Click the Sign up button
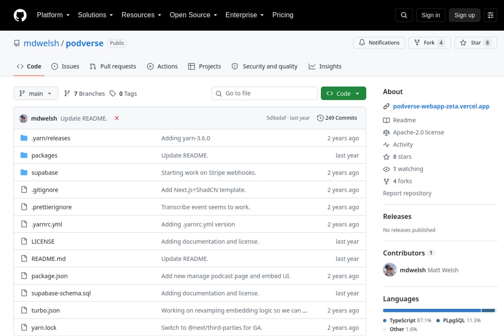This screenshot has height=336, width=504. (465, 15)
